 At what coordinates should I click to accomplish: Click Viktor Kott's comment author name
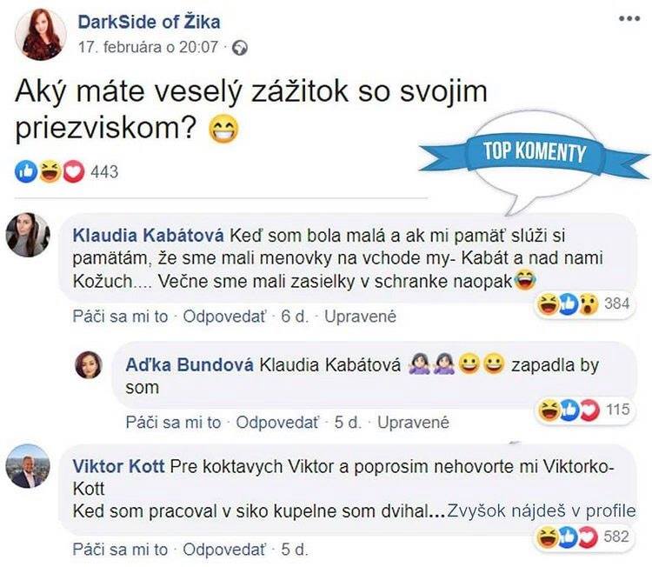click(118, 466)
